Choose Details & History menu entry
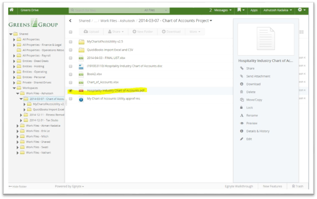 [x=257, y=131]
